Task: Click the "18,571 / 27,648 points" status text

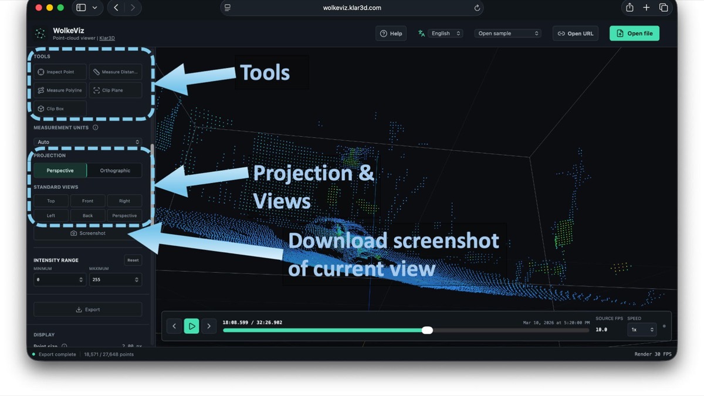Action: pyautogui.click(x=109, y=354)
